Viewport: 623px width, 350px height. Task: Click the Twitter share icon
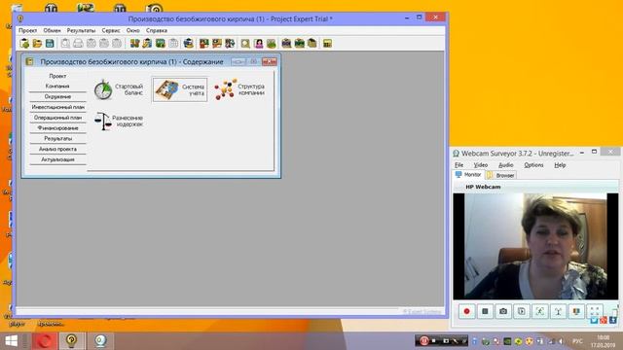coord(594,320)
